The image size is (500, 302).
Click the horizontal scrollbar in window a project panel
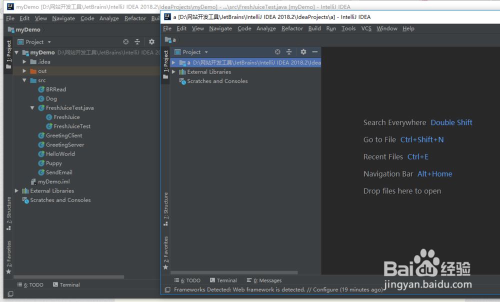234,272
